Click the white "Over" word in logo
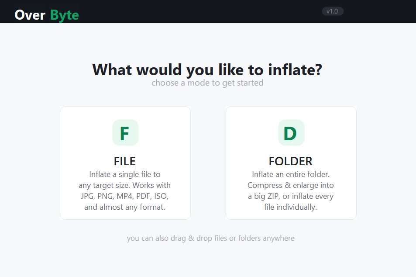The width and height of the screenshot is (416, 277). [30, 15]
